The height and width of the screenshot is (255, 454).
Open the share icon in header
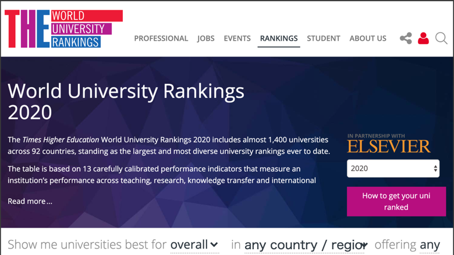[x=406, y=38]
